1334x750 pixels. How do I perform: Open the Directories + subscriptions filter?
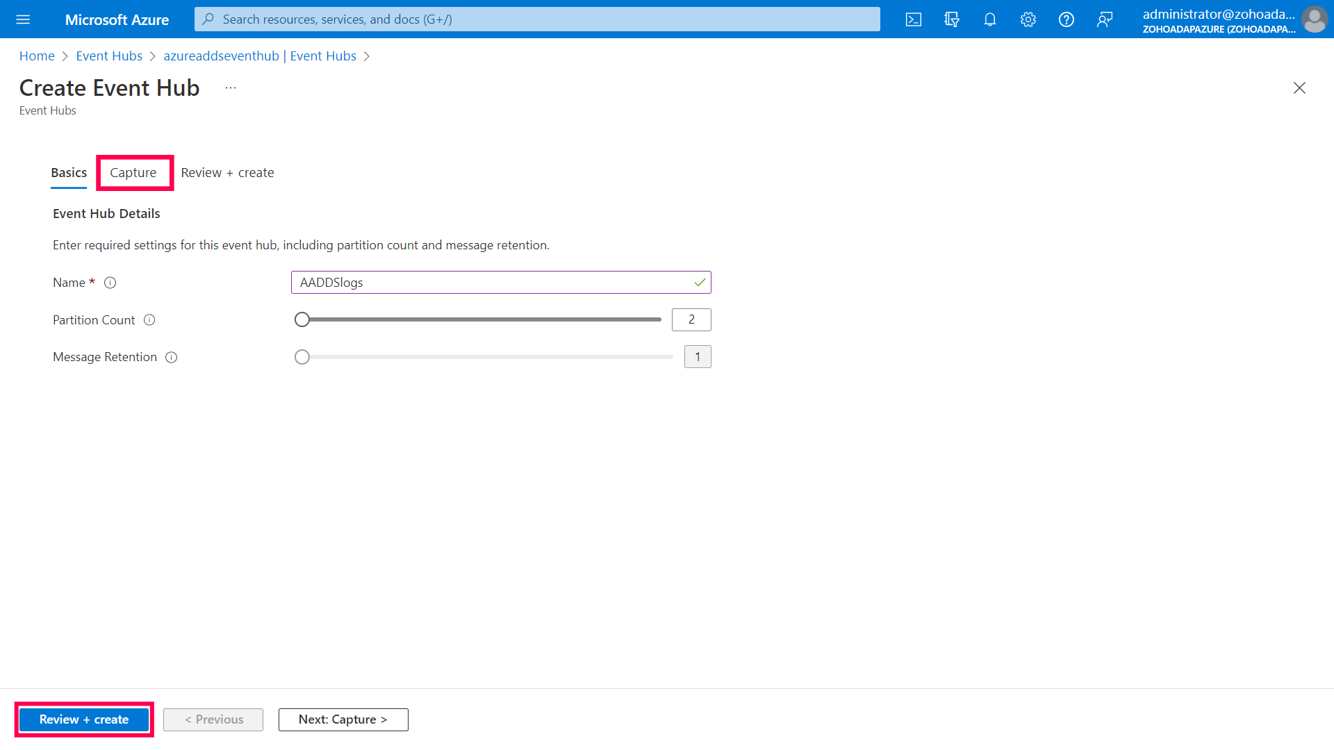(952, 19)
